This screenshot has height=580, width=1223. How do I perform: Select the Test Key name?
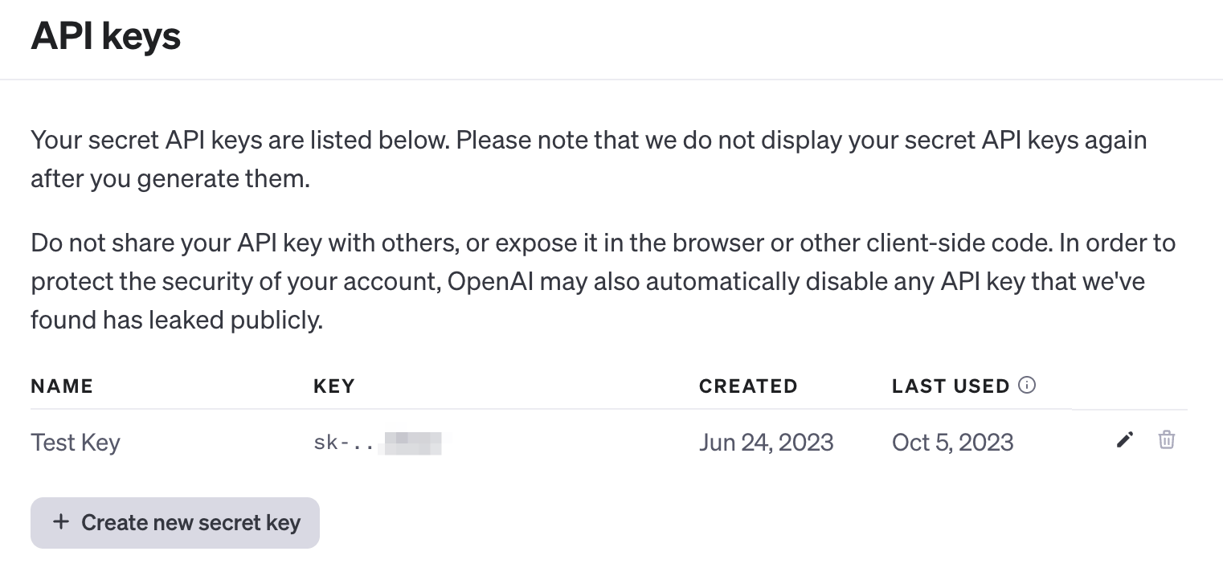pos(76,443)
